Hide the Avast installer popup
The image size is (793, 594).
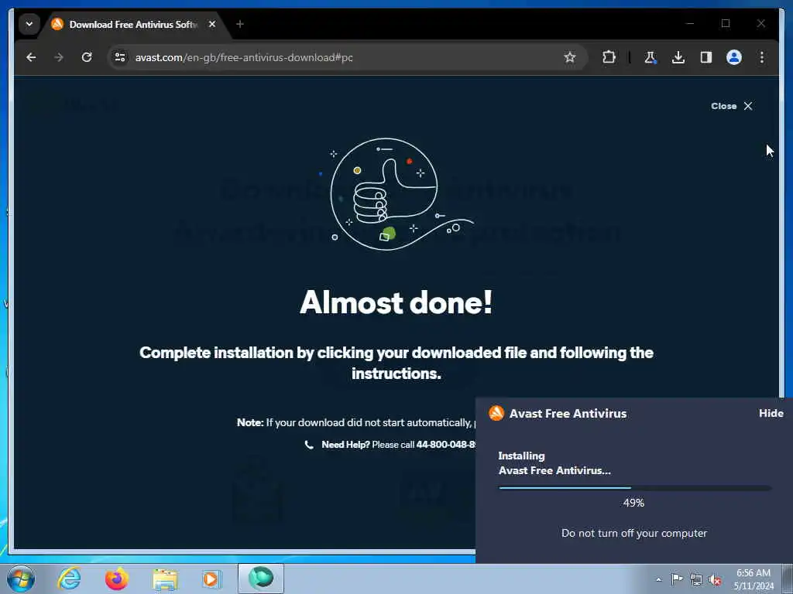771,413
